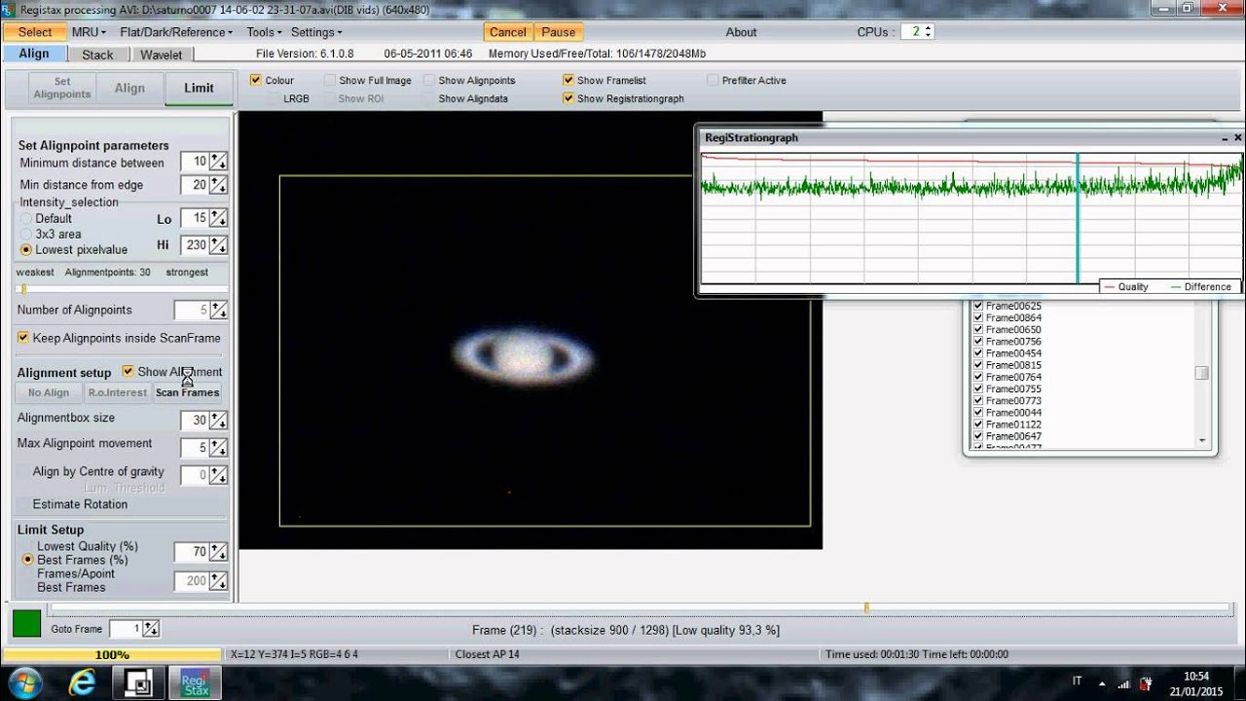Viewport: 1246px width, 701px height.
Task: Switch to the Wavelet tab
Action: [162, 55]
